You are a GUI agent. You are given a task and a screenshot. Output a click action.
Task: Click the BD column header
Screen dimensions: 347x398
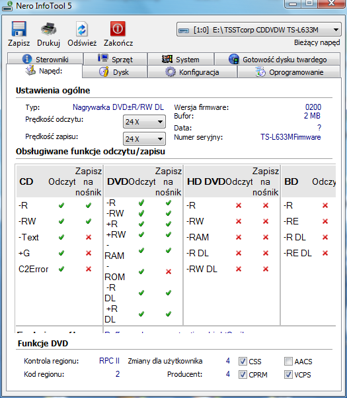[291, 181]
